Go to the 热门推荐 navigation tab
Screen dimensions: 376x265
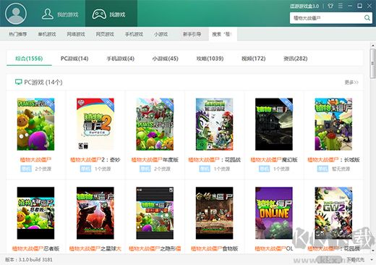point(18,34)
